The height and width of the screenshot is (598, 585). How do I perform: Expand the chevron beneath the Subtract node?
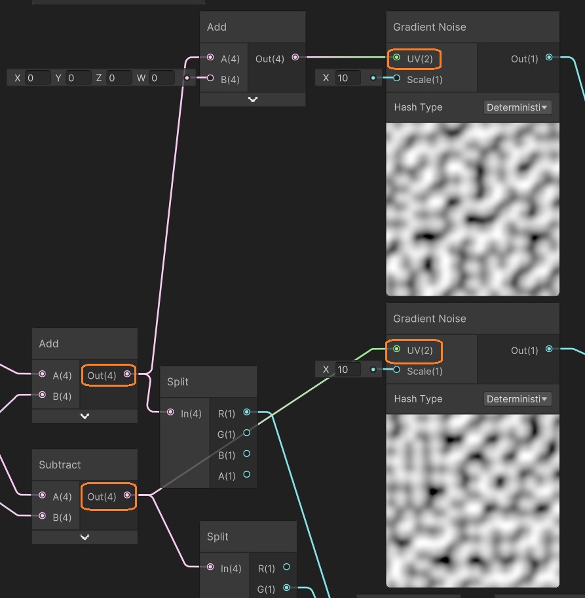(85, 537)
